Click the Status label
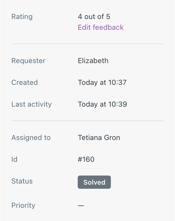This screenshot has width=175, height=221. pyautogui.click(x=22, y=181)
